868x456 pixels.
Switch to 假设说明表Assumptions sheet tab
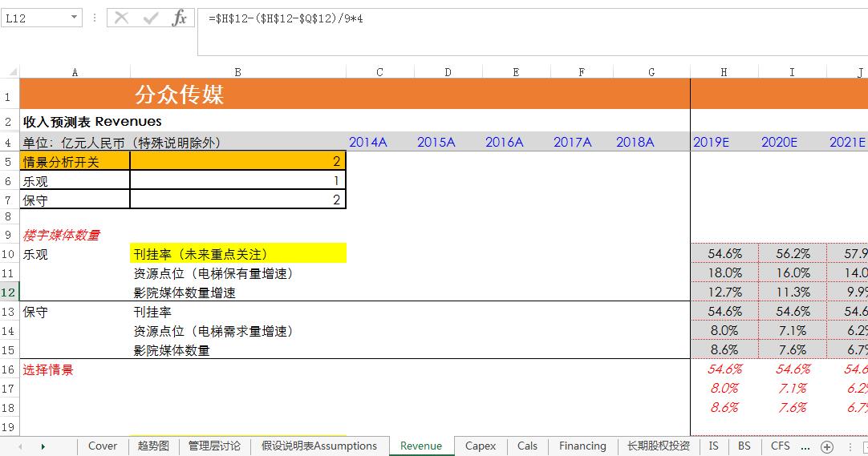tap(318, 446)
